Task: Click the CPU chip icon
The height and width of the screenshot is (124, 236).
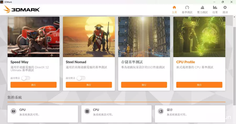Action: pos(87,111)
